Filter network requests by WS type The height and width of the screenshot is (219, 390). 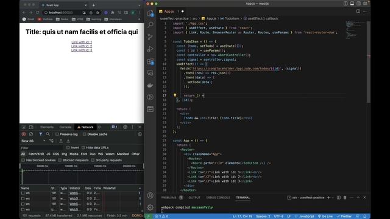click(x=101, y=154)
